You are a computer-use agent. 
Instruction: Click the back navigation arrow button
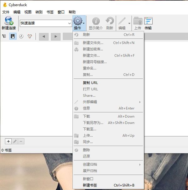click(44, 37)
